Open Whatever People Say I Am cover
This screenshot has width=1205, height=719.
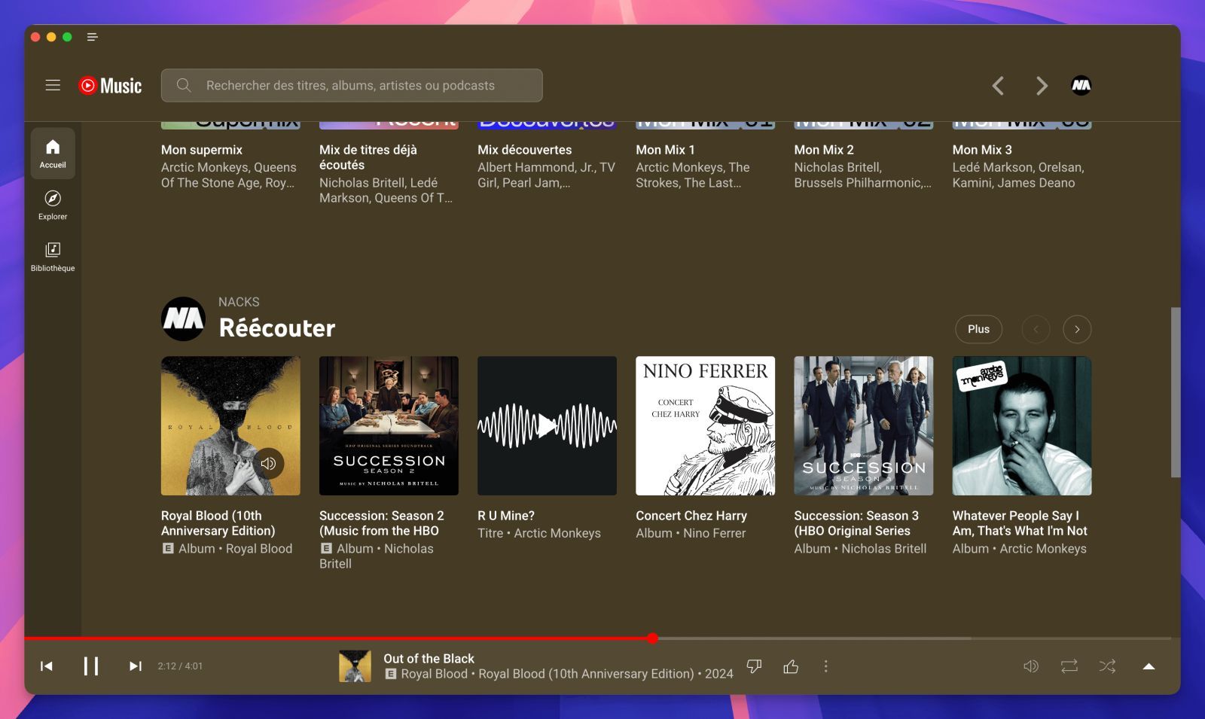click(1022, 425)
